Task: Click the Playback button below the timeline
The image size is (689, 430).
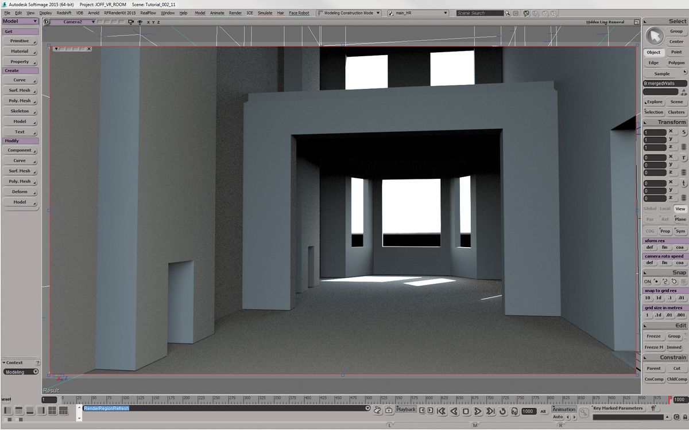Action: pyautogui.click(x=406, y=409)
